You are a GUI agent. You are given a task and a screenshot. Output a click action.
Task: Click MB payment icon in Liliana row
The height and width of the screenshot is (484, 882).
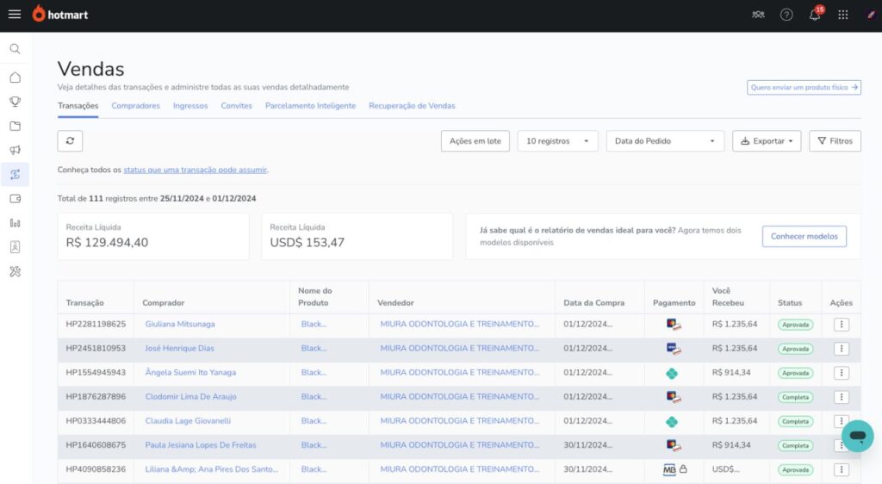[668, 469]
